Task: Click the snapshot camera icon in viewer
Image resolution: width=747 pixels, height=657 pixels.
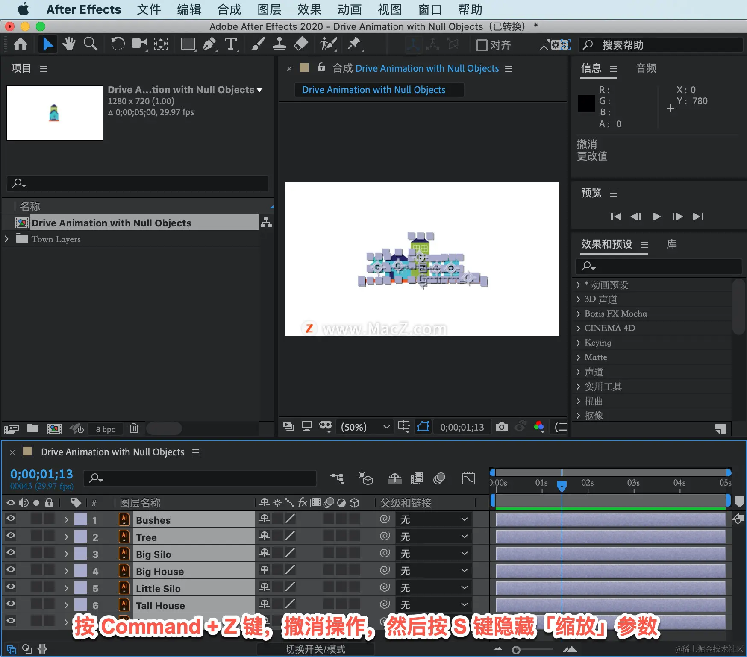Action: click(x=502, y=427)
